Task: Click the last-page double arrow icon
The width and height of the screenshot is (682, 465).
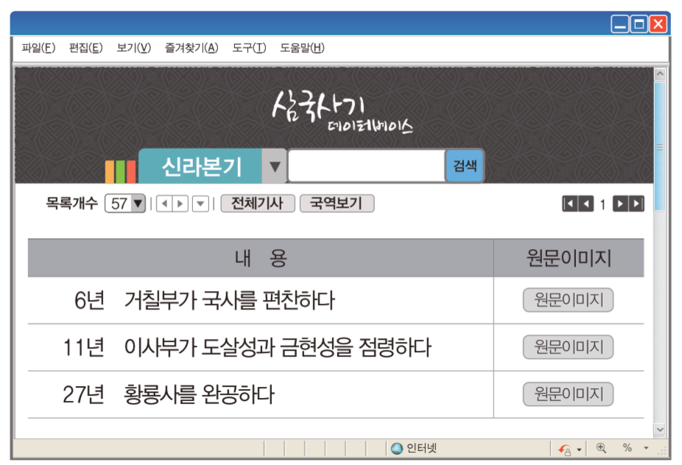Action: [x=636, y=203]
